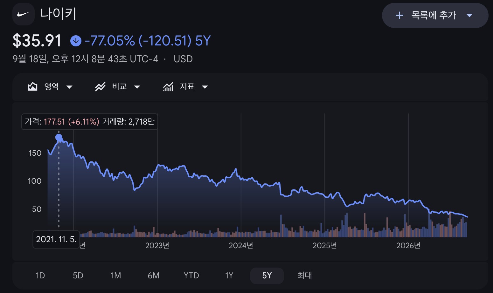
Task: Click the 2021. 11. 5. date tooltip
Action: tap(56, 239)
